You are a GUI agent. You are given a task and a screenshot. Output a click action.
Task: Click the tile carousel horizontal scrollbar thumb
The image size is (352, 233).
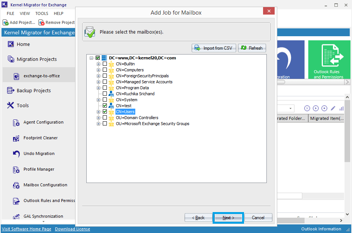pos(281,82)
